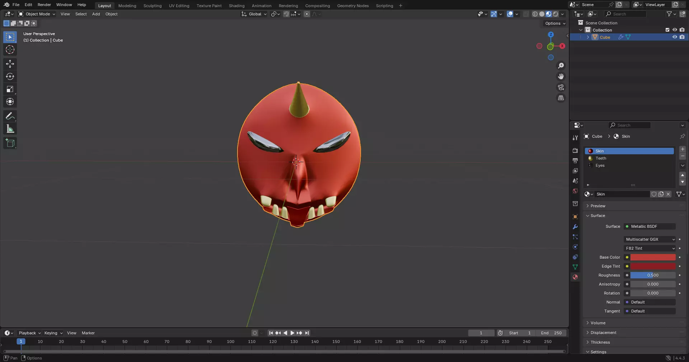The width and height of the screenshot is (689, 362).
Task: Open the Particles properties tab
Action: tap(575, 237)
